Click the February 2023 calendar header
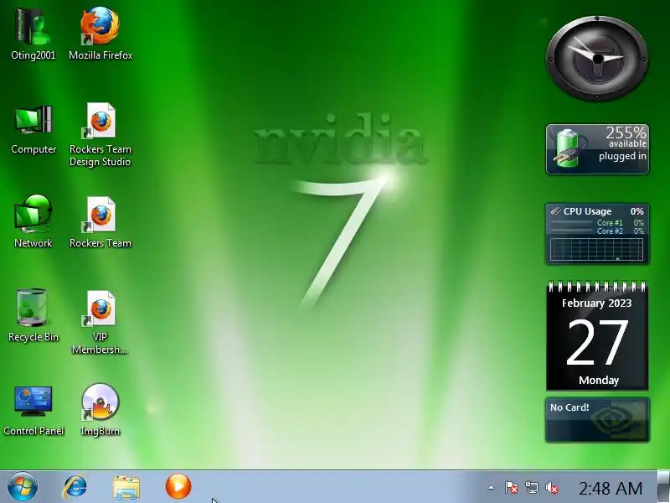 [x=596, y=303]
